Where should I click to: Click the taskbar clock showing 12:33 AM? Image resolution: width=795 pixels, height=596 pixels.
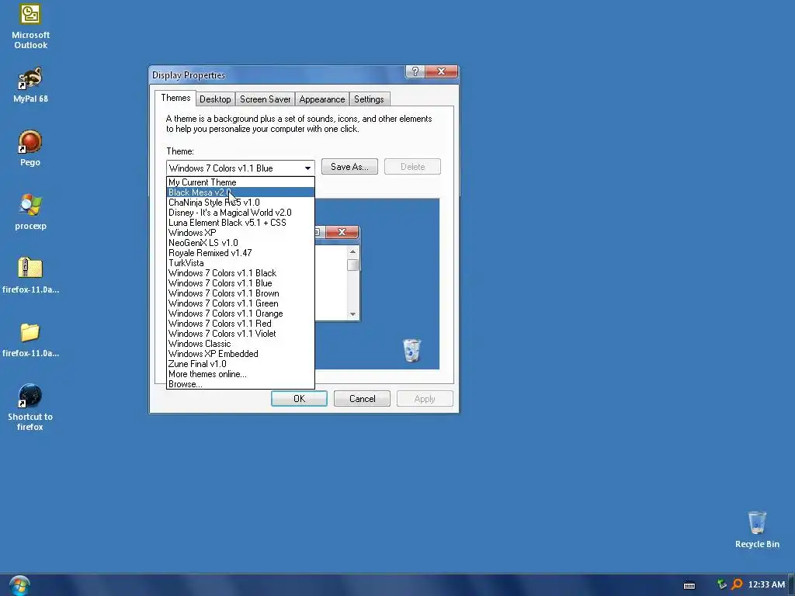click(x=766, y=584)
